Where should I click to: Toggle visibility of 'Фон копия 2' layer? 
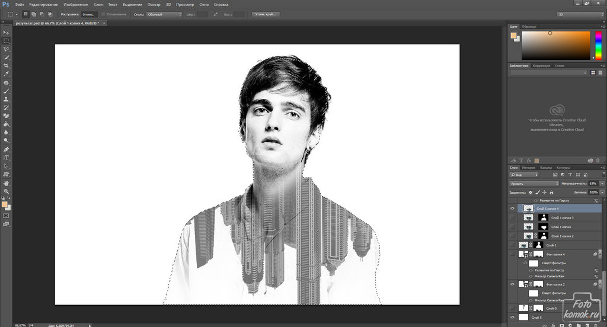click(513, 284)
